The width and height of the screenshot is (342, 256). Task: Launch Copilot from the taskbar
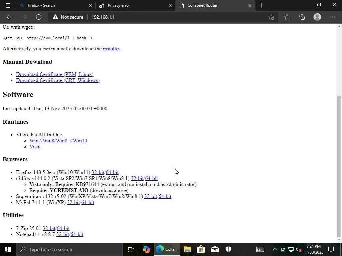[146, 249]
